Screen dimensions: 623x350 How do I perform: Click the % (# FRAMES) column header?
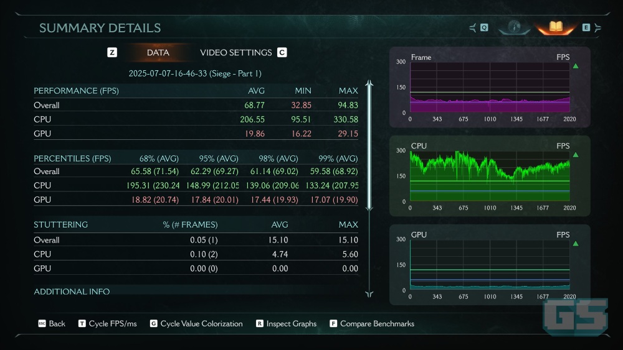pos(190,224)
